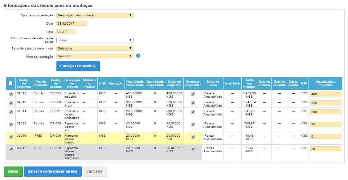This screenshot has width=348, height=180.
Task: Open the Setor de estoque de entrada dropdown
Action: click(95, 48)
